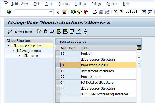The width and height of the screenshot is (155, 103).
Task: Click the red Cancel icon
Action: 85,12
